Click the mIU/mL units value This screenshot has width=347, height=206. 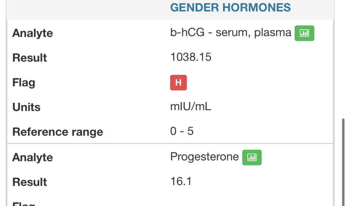[191, 107]
